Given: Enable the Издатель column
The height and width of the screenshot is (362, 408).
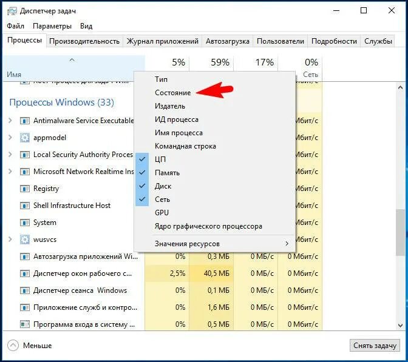Looking at the screenshot, I should click(x=215, y=106).
